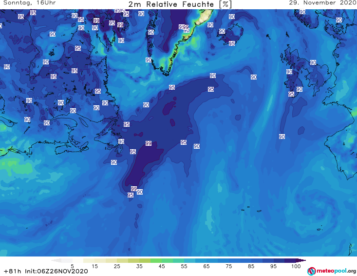Click the bright green colour scale segment left of 45
The height and width of the screenshot is (276, 357).
(x=156, y=260)
